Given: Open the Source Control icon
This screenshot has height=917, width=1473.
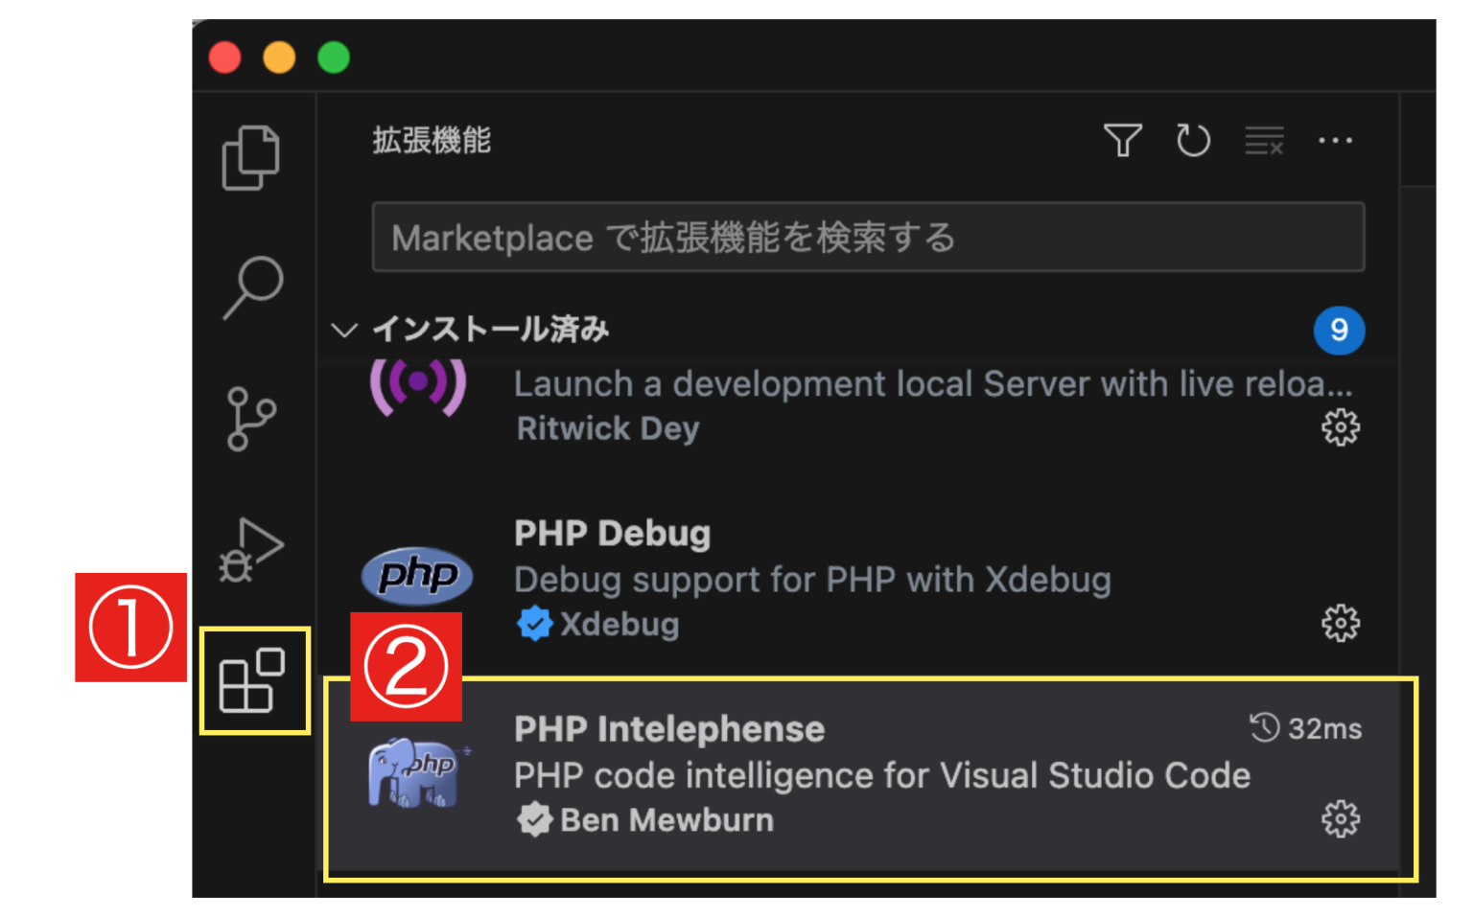Looking at the screenshot, I should [251, 417].
